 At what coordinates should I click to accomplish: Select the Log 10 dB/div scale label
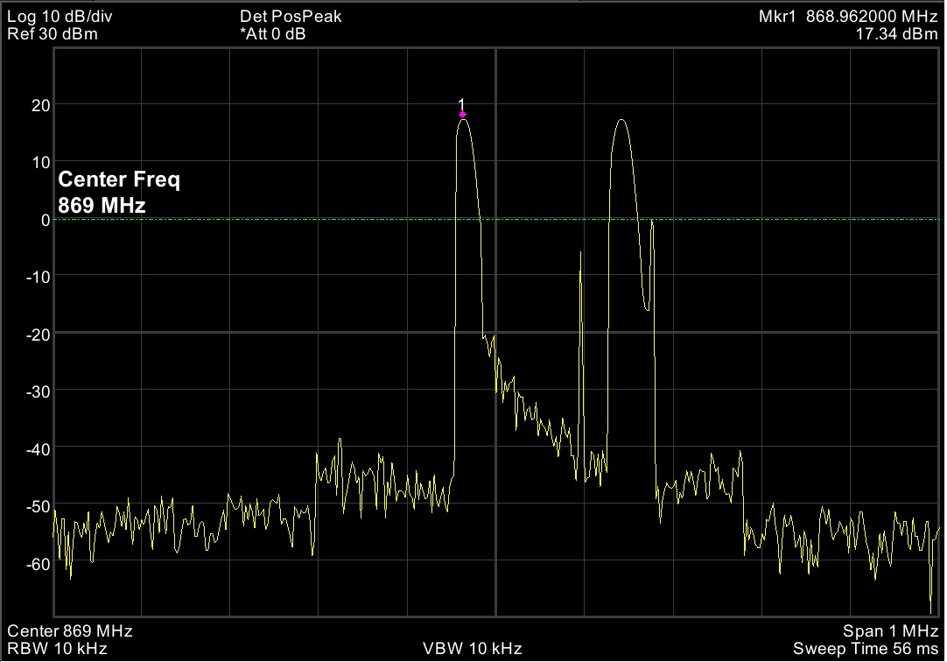pos(60,17)
